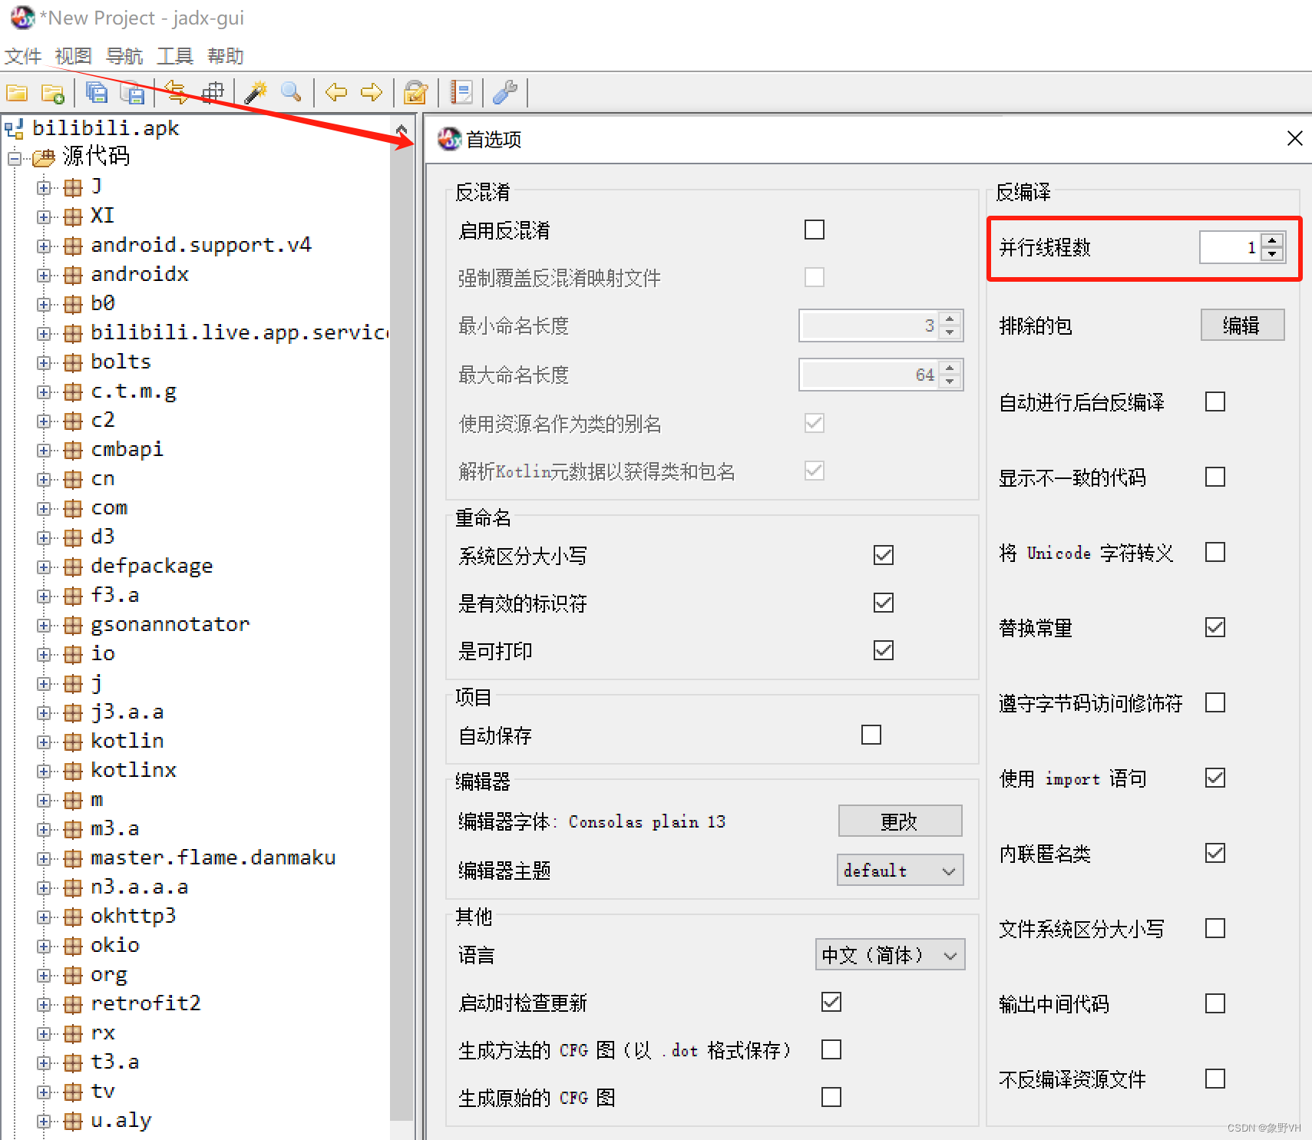Toggle 是有效的标识符 checkbox
This screenshot has height=1140, width=1312.
click(884, 603)
